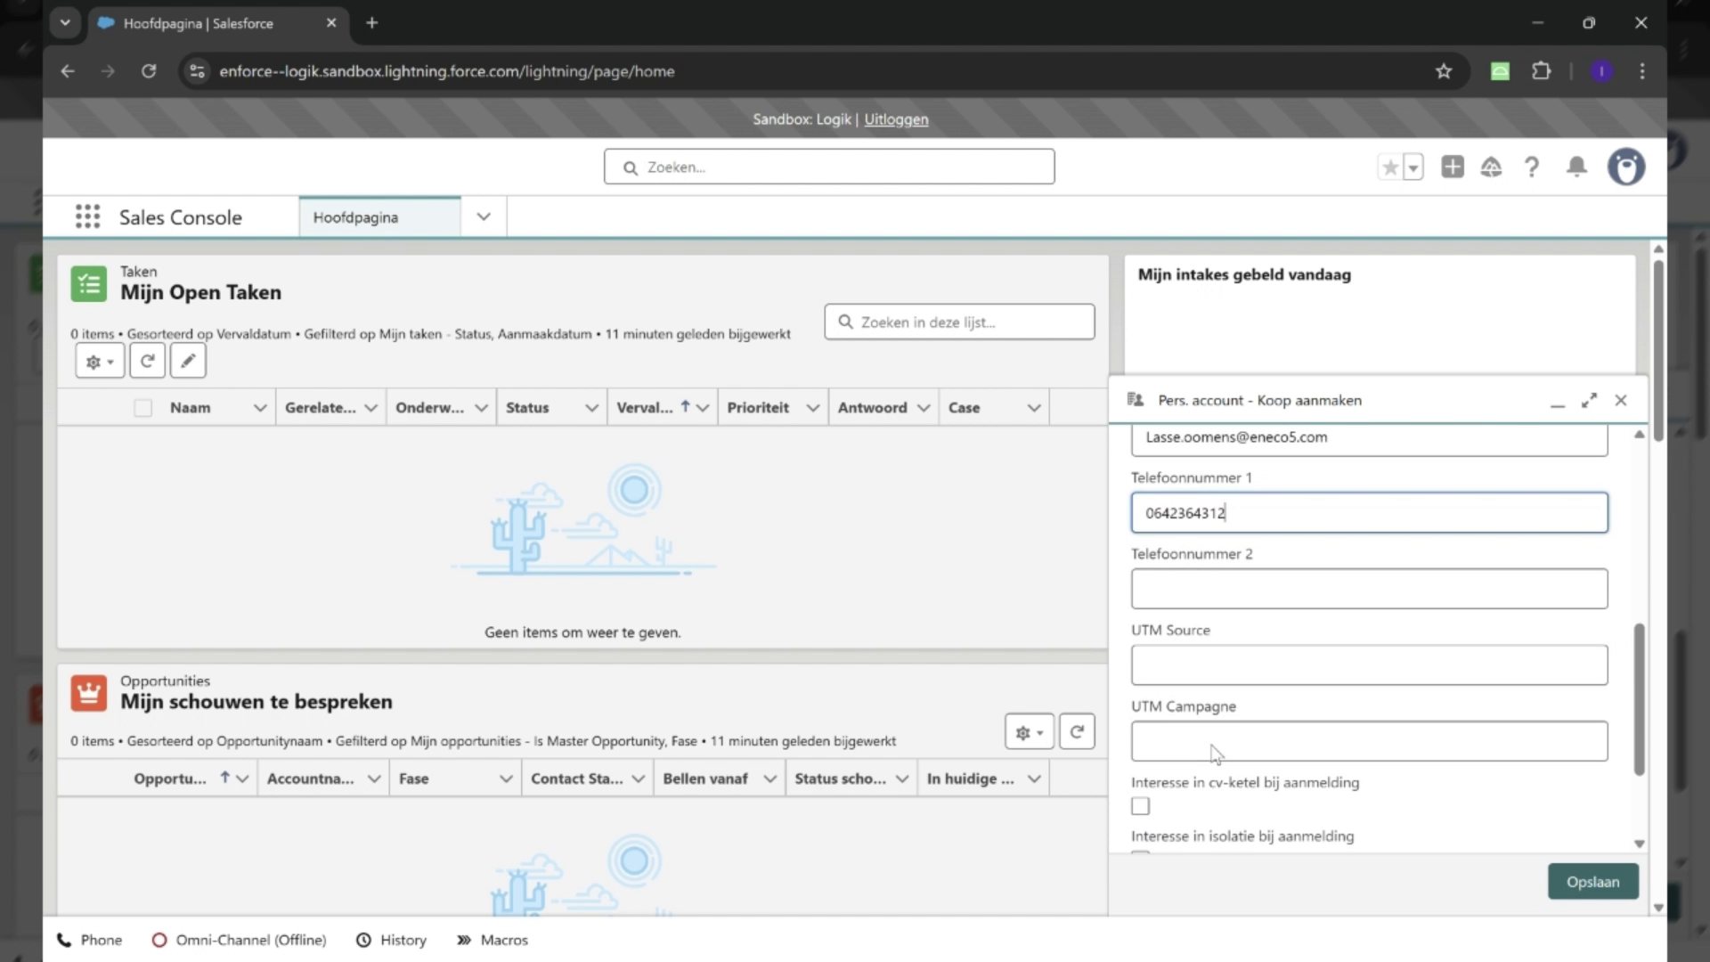Open the Salesforce App Launcher grid icon
Viewport: 1710px width, 962px height.
point(87,216)
